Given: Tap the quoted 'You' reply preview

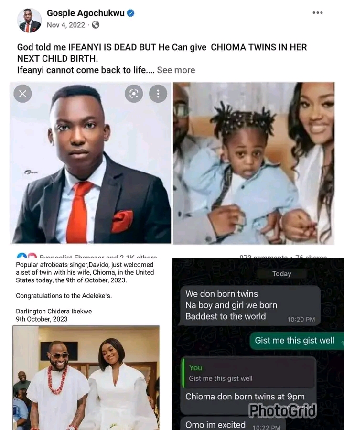Looking at the screenshot, I should (x=249, y=373).
